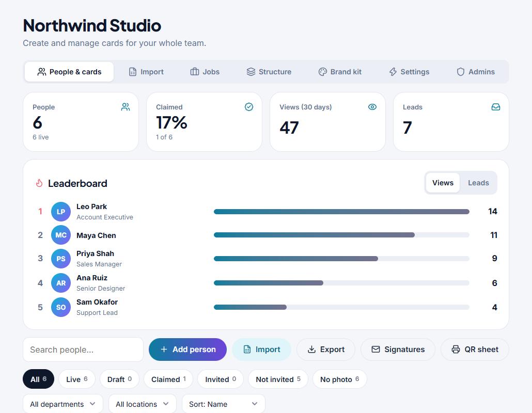Open the Settings tab
The height and width of the screenshot is (413, 532).
[409, 72]
